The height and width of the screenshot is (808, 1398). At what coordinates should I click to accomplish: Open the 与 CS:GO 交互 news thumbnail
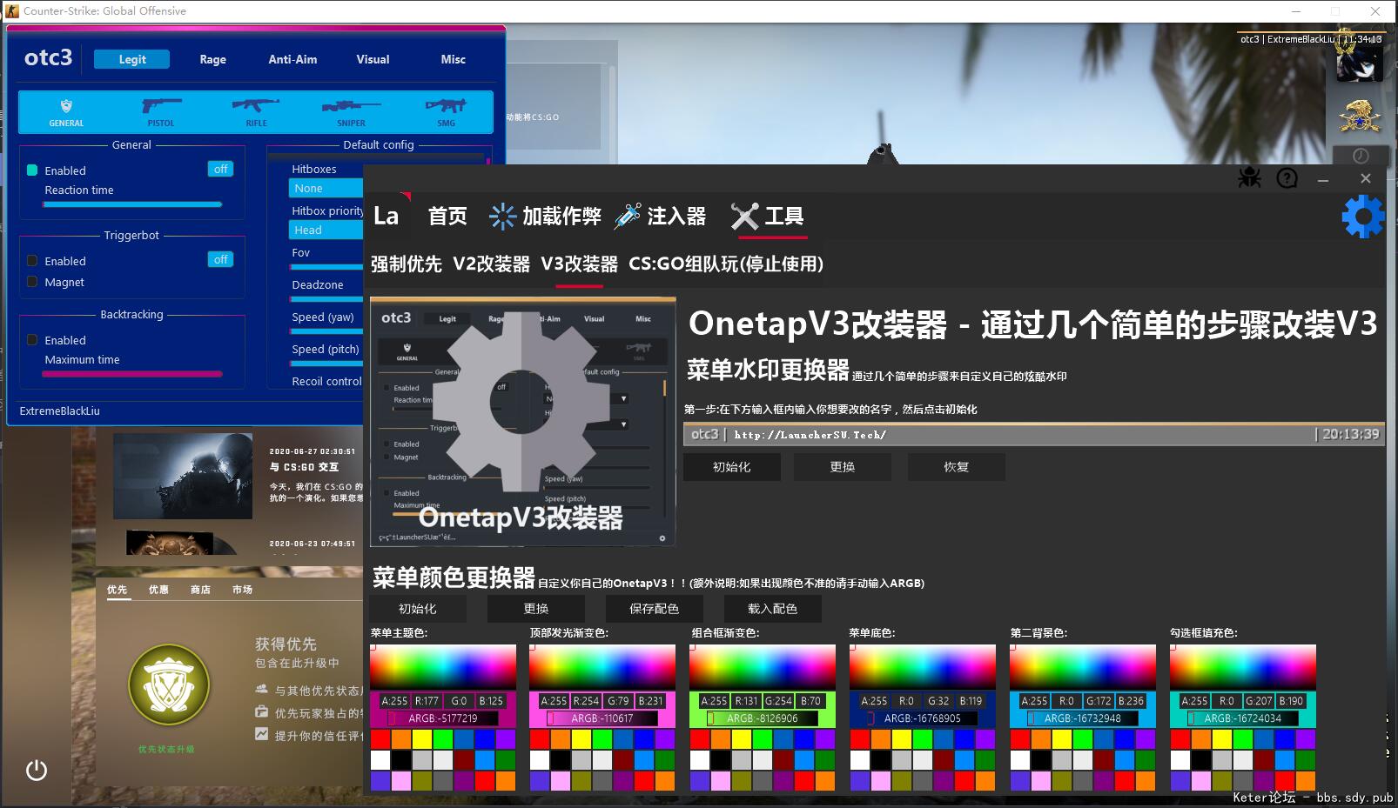click(183, 476)
